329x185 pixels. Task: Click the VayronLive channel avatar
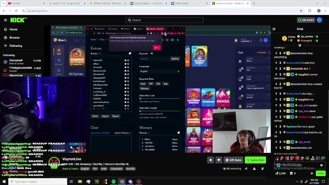coord(54,163)
